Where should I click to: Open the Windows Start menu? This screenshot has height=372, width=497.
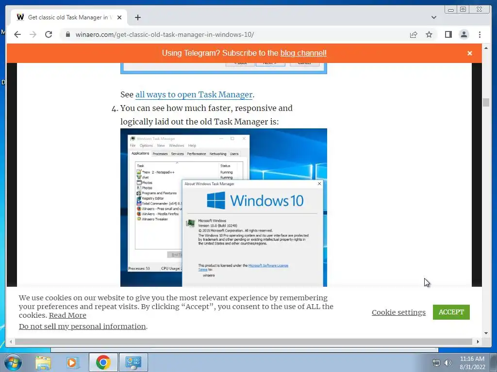13,362
